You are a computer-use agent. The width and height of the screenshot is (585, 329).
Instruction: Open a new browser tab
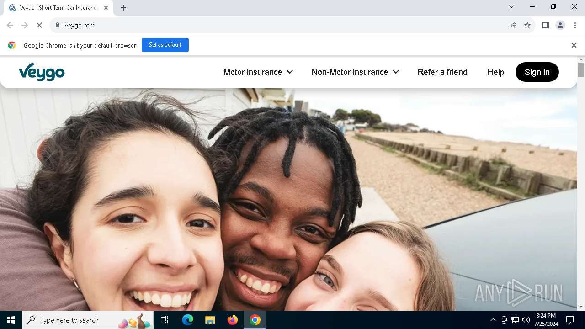[x=123, y=8]
